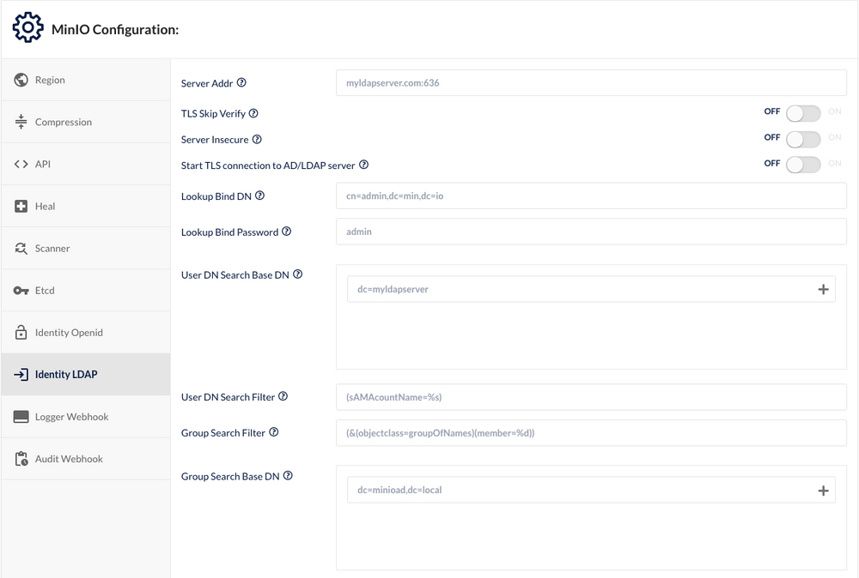Open the Compression configuration panel
The height and width of the screenshot is (578, 859).
coord(63,121)
